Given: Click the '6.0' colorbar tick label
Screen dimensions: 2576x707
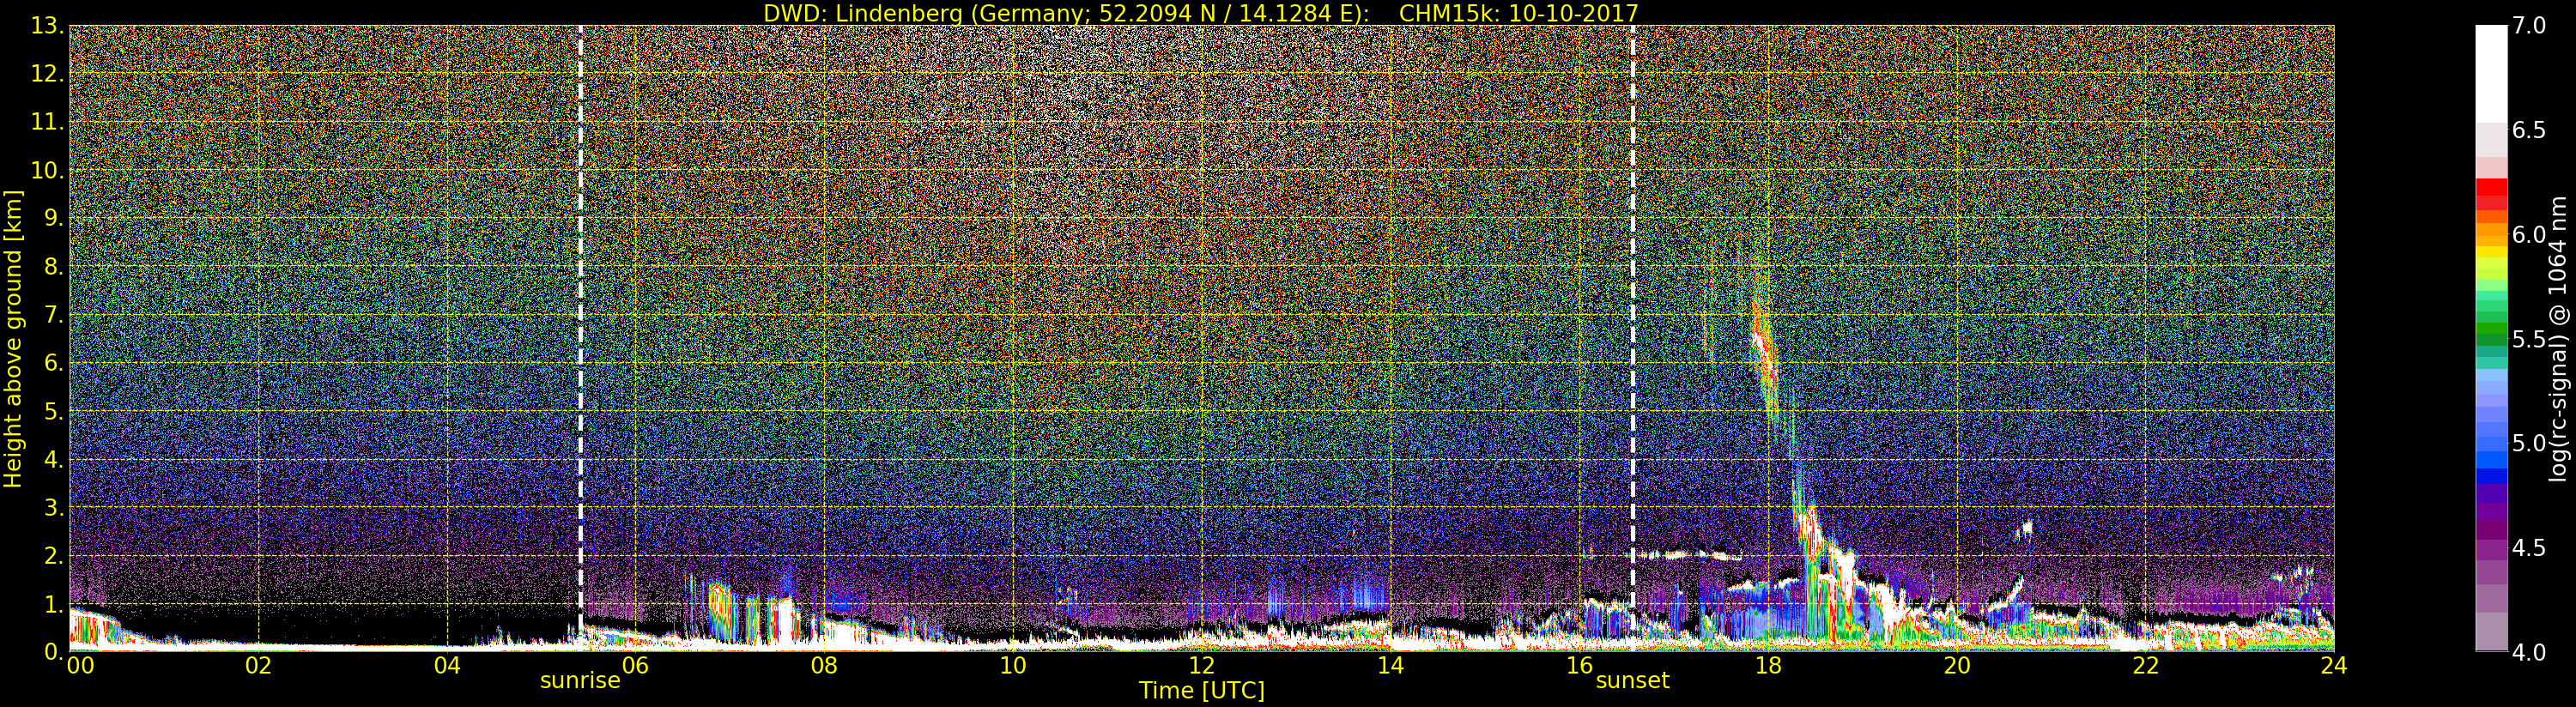Looking at the screenshot, I should (2529, 234).
